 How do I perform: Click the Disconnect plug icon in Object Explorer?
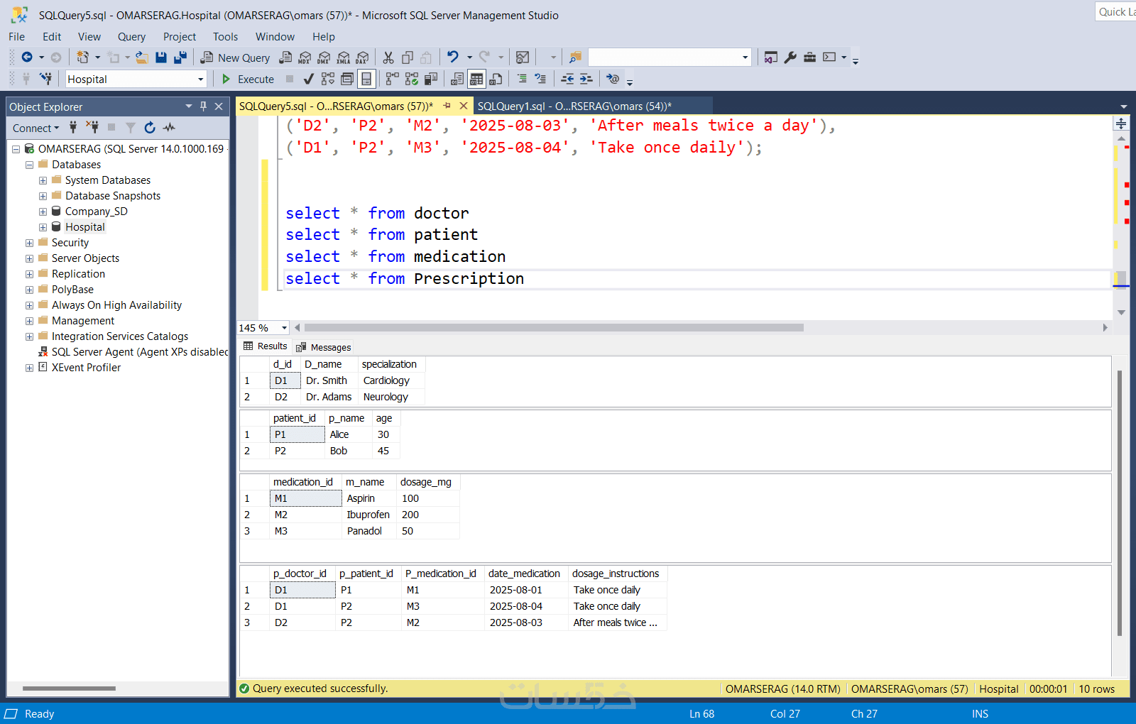(92, 128)
